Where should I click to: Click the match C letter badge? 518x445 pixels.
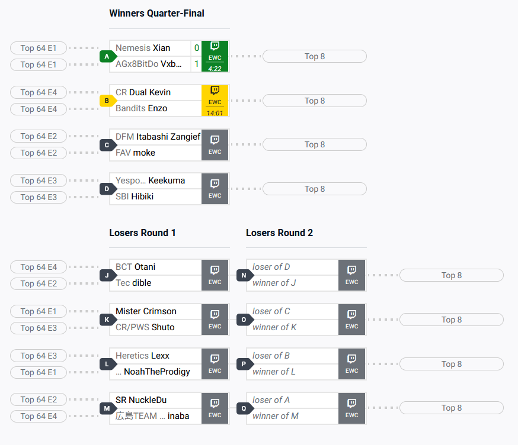pos(108,145)
